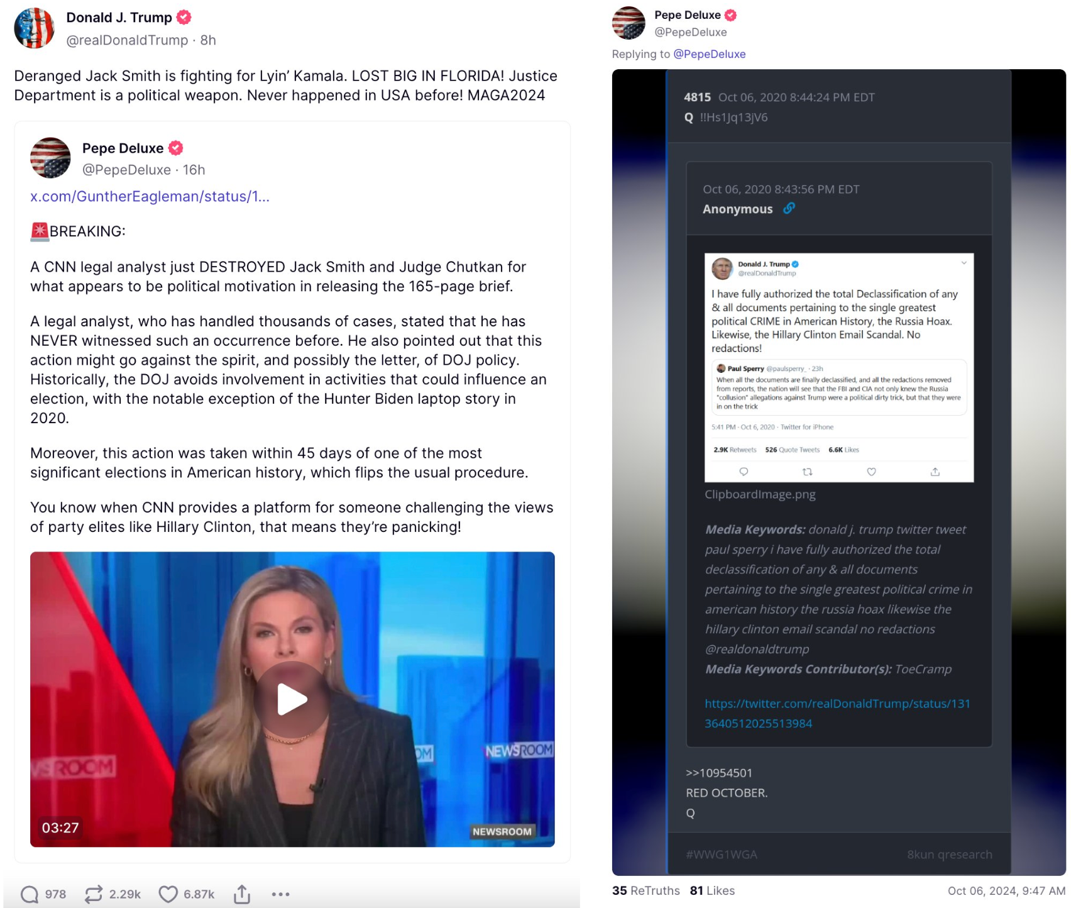Open the three-dots more options menu
Image resolution: width=1071 pixels, height=908 pixels.
coord(280,894)
